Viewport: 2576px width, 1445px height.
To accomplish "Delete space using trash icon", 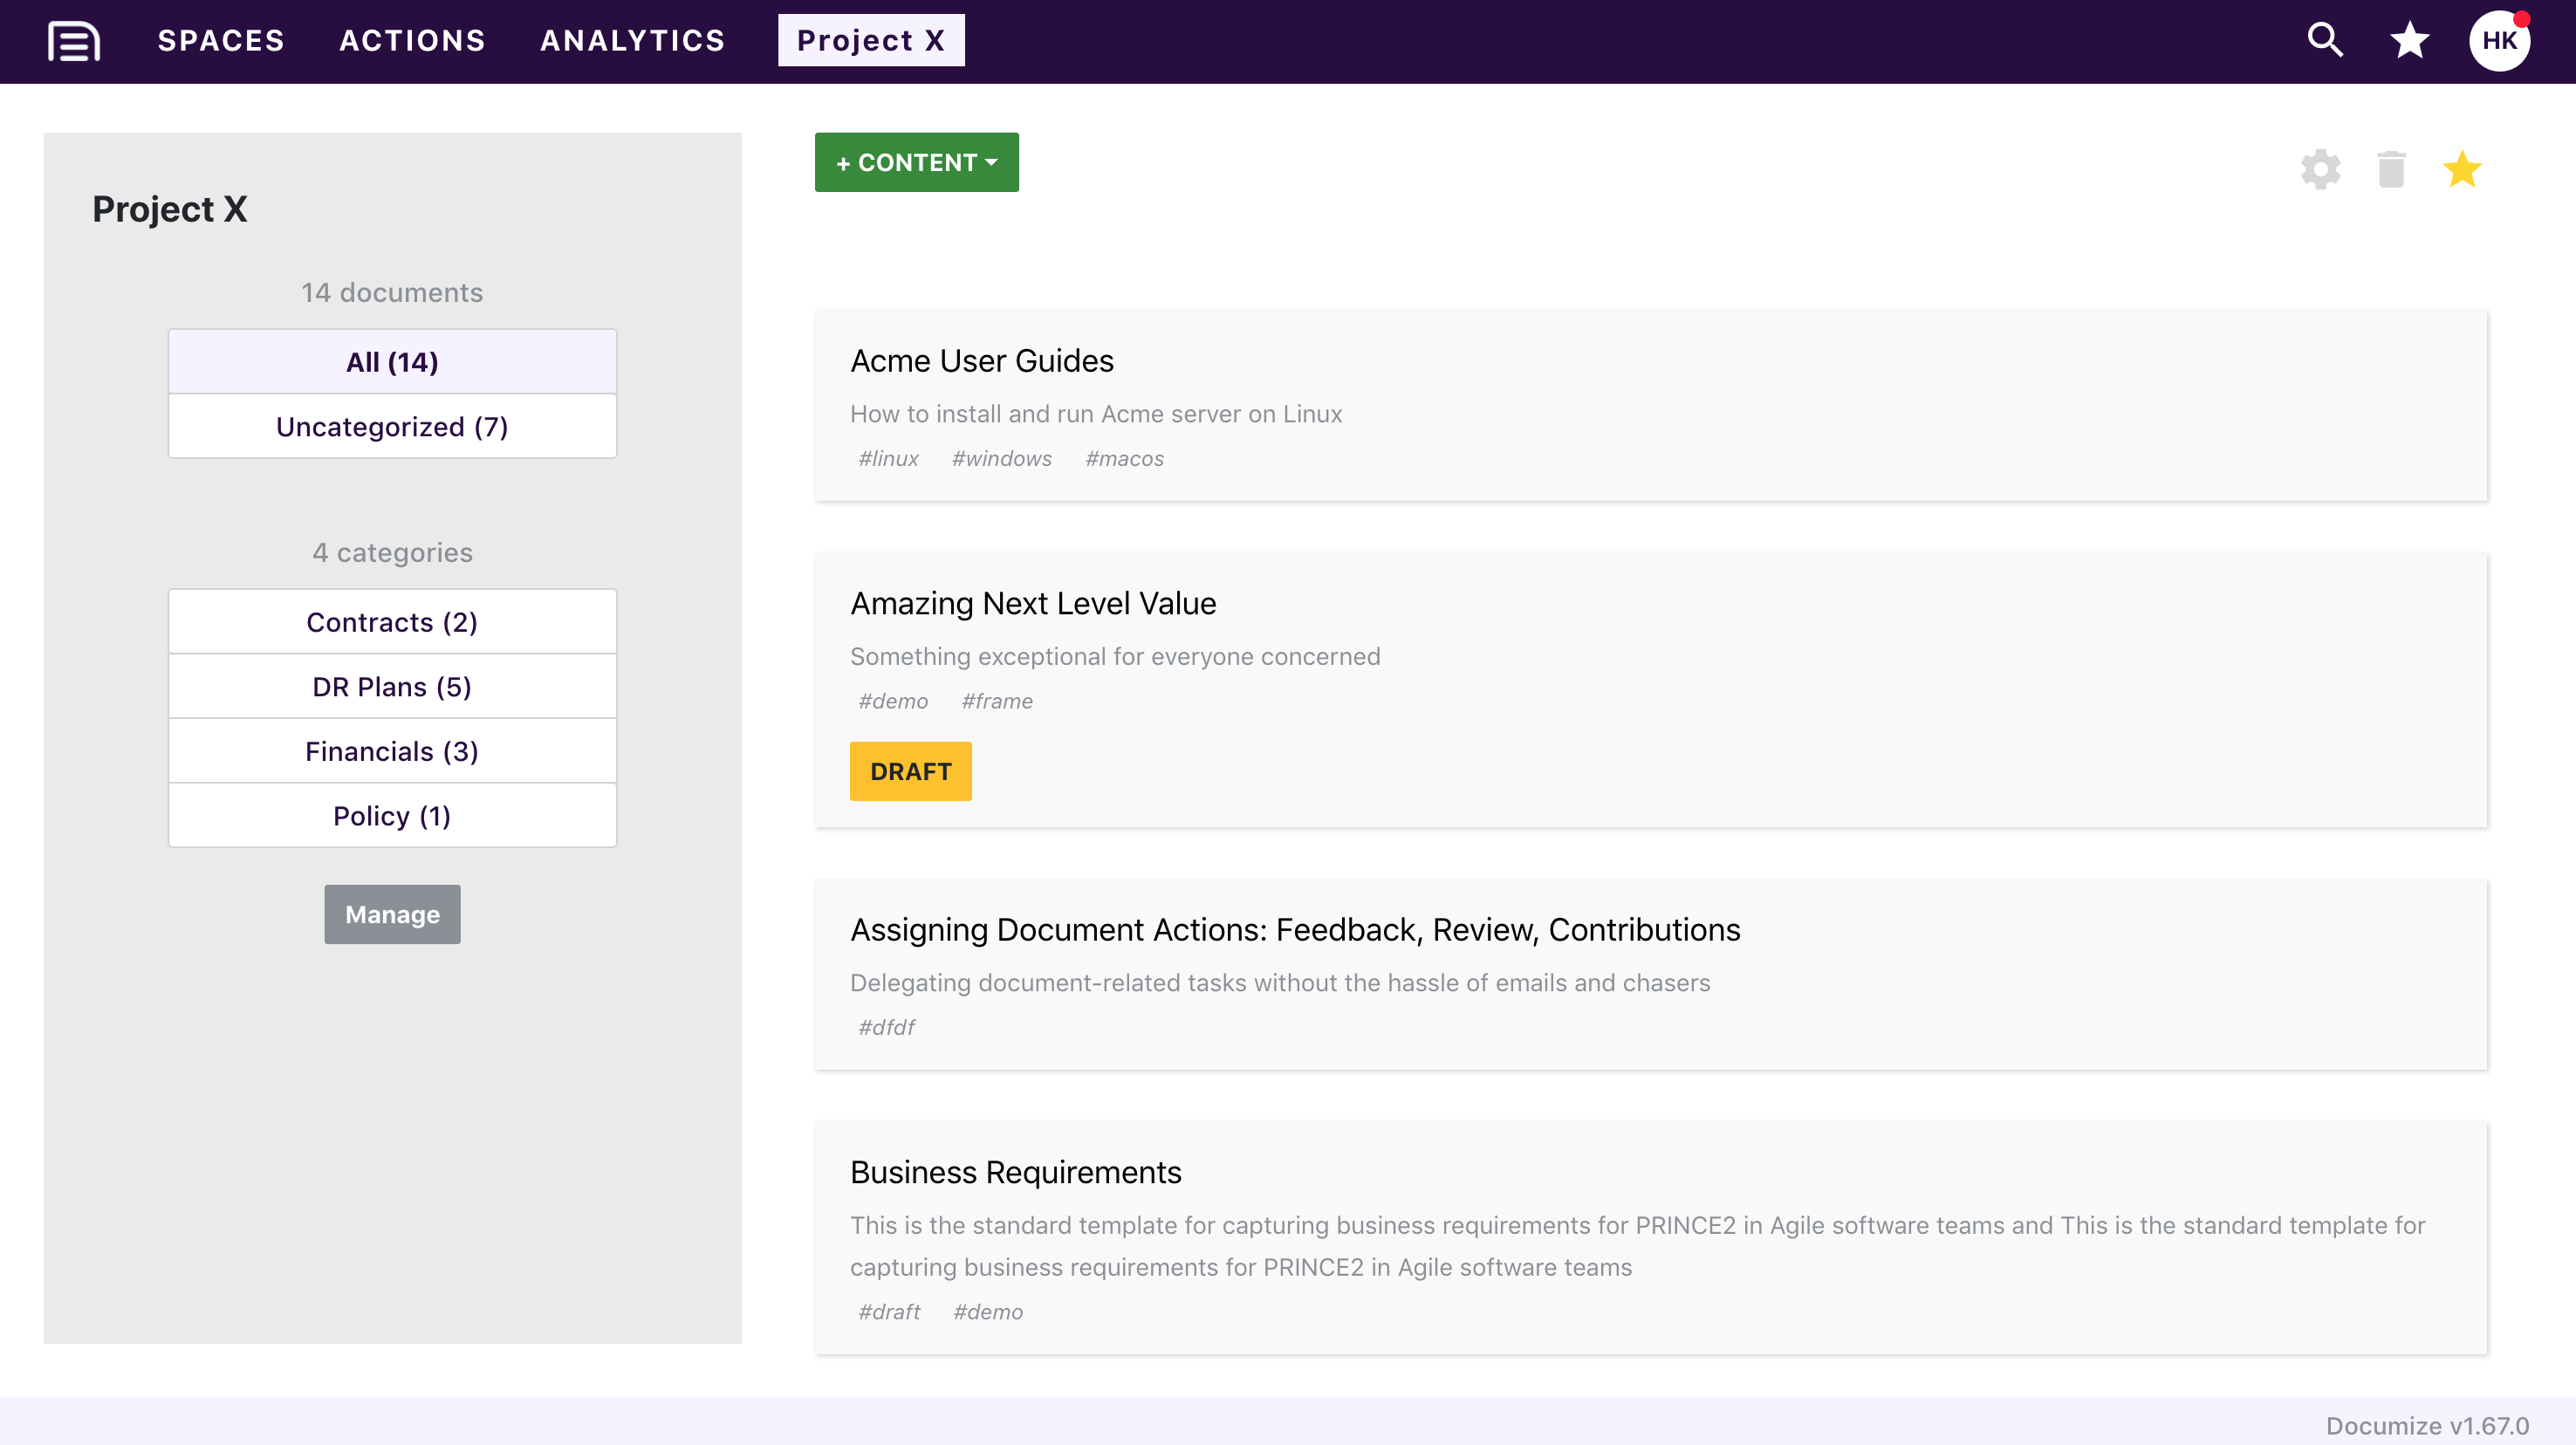I will click(x=2391, y=169).
